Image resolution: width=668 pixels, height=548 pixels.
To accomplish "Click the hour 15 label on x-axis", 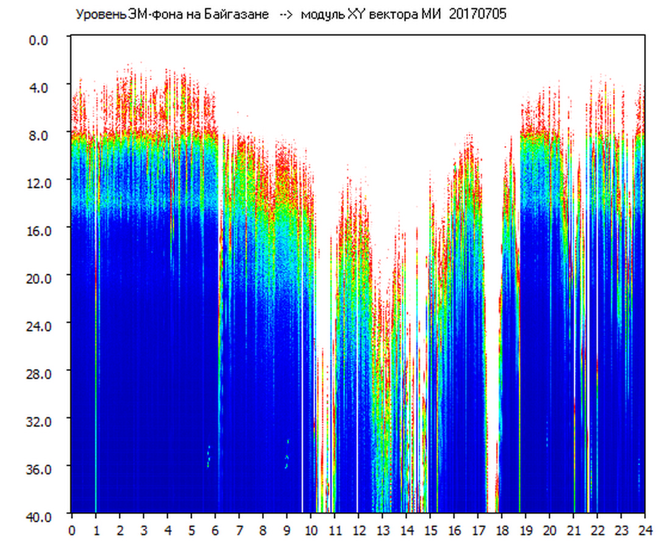I will click(430, 530).
